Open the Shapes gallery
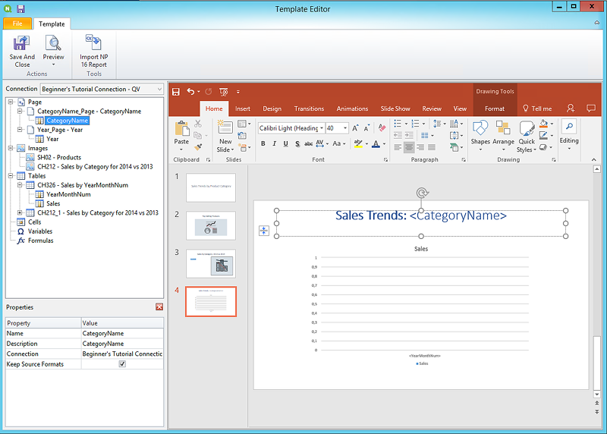The height and width of the screenshot is (434, 607). pos(480,129)
